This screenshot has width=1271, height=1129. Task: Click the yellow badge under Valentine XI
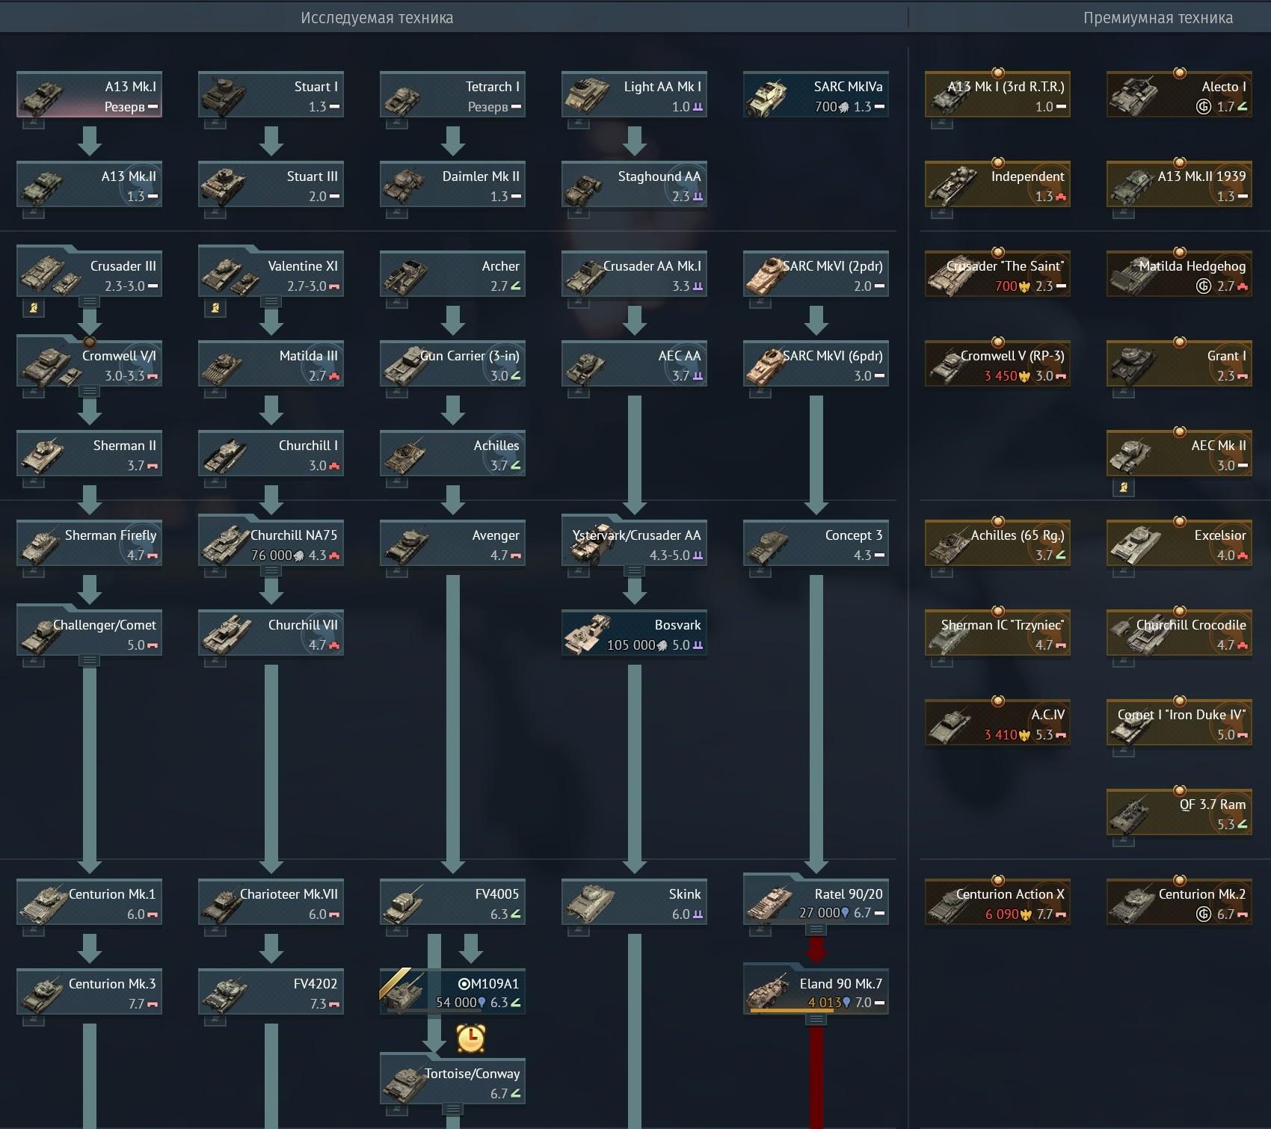215,307
